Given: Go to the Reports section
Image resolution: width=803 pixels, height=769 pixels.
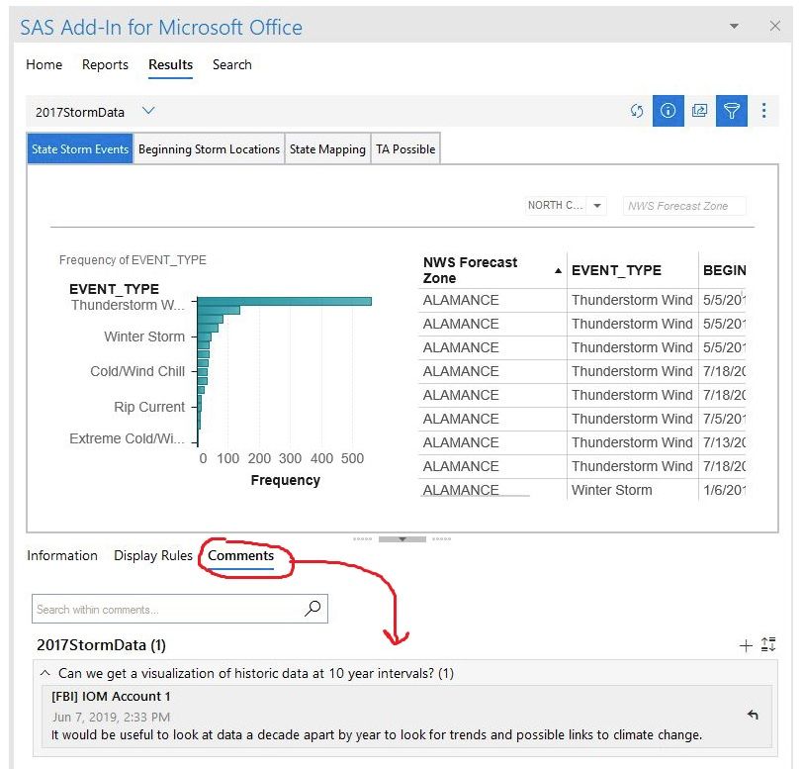Looking at the screenshot, I should (x=105, y=64).
